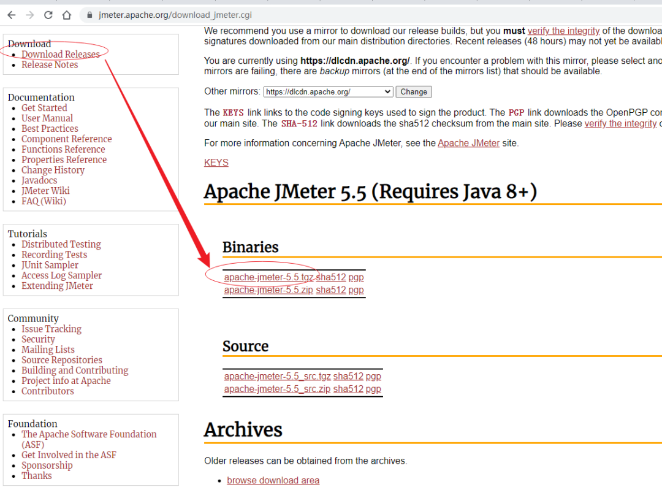Open the User Manual documentation
This screenshot has height=487, width=662.
[47, 118]
